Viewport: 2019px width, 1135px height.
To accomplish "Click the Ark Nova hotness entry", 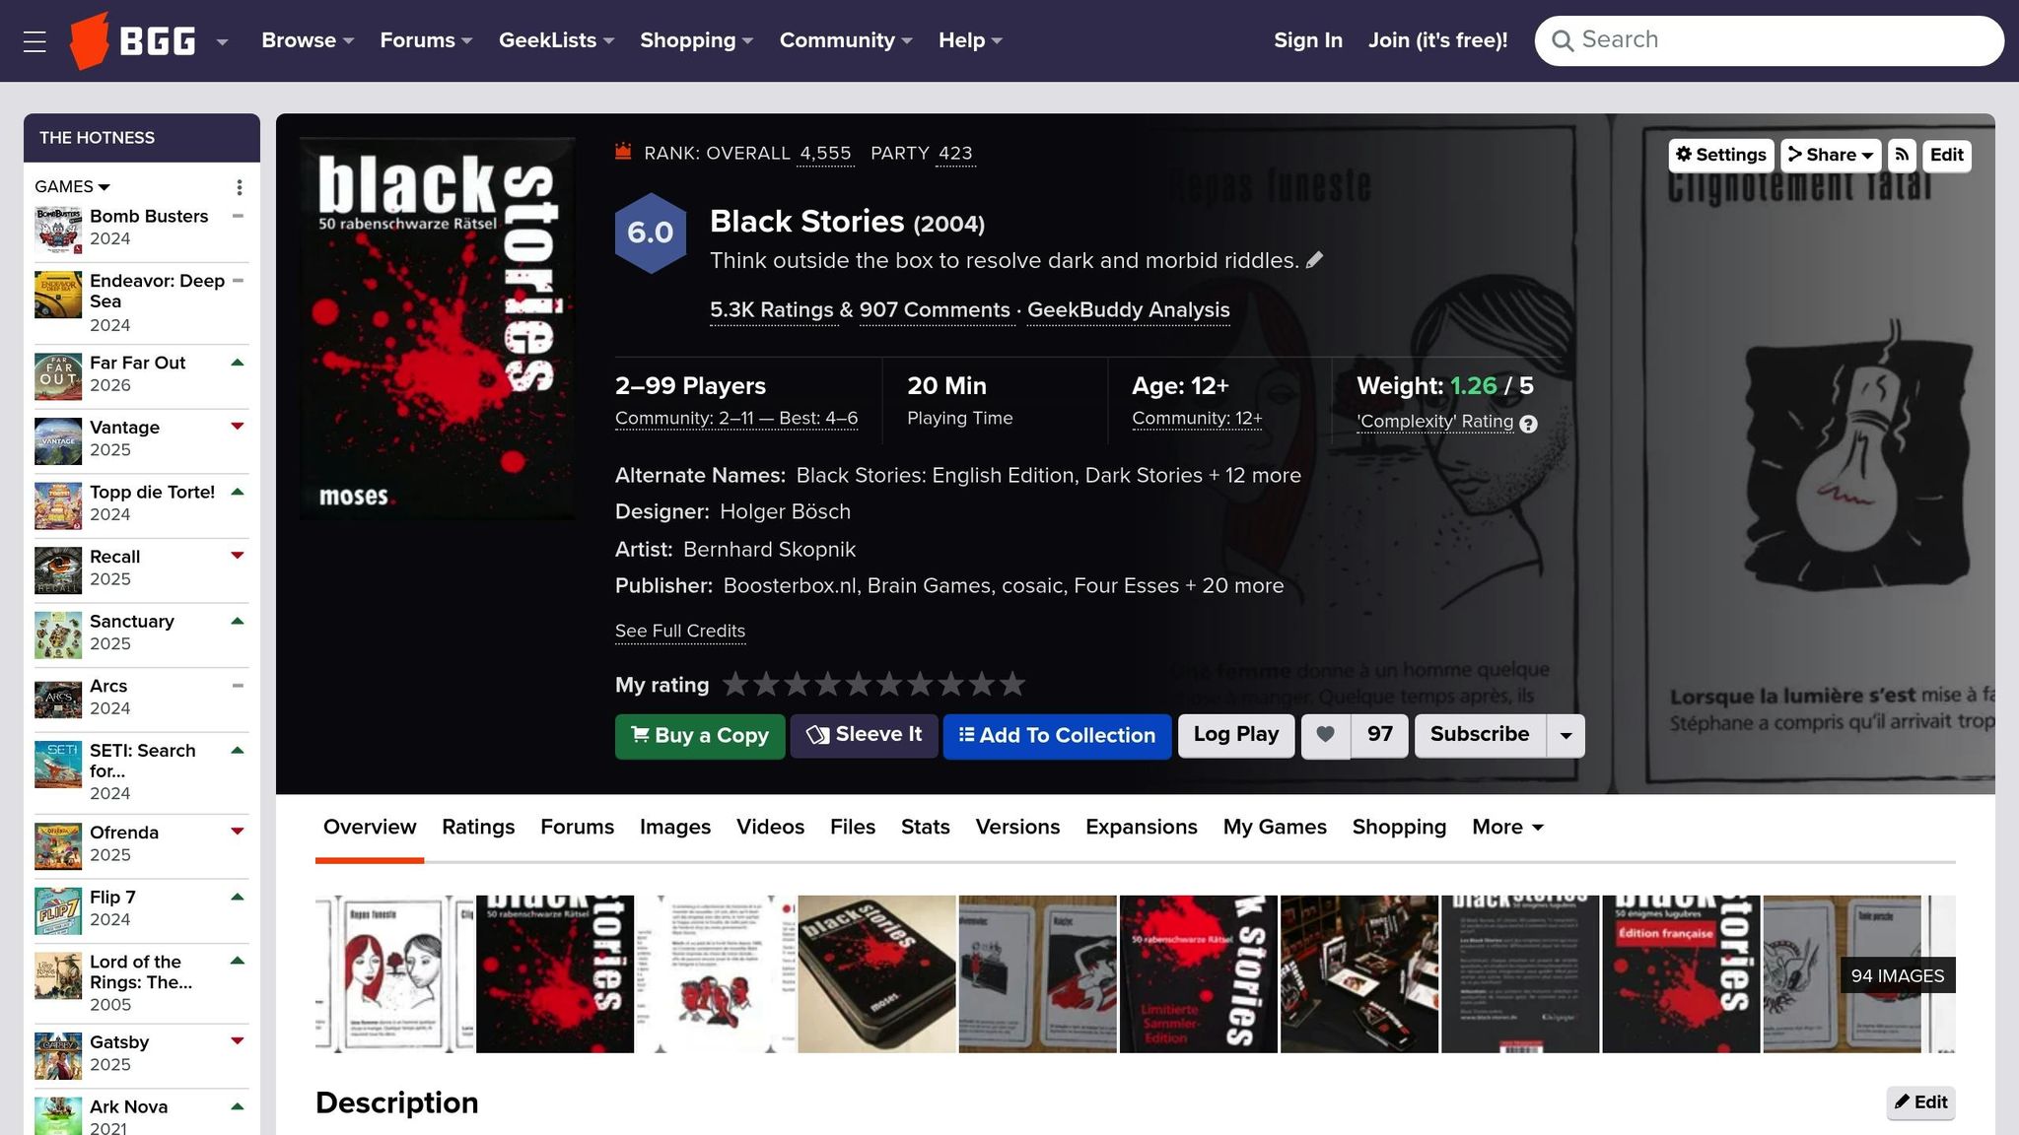I will pos(128,1106).
